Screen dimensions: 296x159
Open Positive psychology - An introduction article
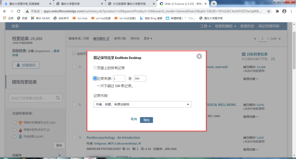pos(113,137)
